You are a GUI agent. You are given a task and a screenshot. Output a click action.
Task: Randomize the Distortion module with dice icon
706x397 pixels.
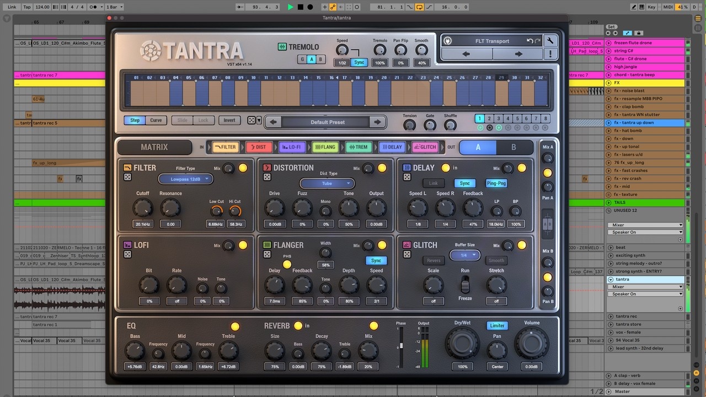click(x=267, y=177)
